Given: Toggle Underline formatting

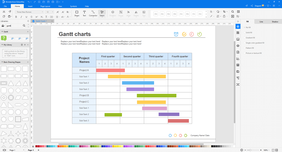Looking at the screenshot, I should click(26, 17).
